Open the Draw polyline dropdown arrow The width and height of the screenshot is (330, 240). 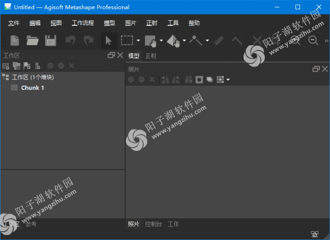coord(207,40)
